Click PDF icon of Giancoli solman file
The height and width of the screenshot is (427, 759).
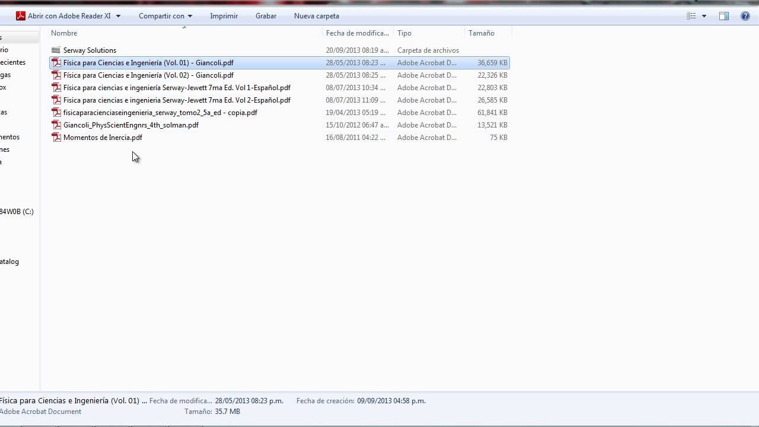pos(56,125)
